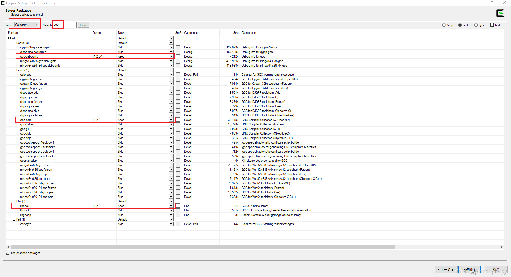Open the New dropdown for gcc-fortran
Screen dimensions: 511x277
click(x=171, y=124)
